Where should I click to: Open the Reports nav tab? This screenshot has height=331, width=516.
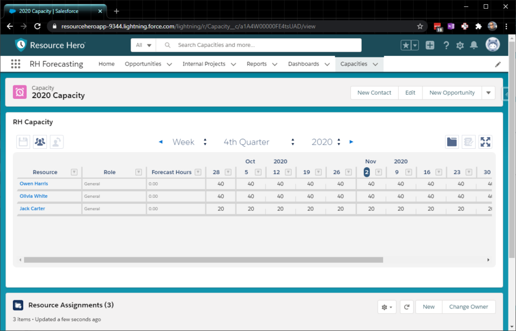[257, 64]
